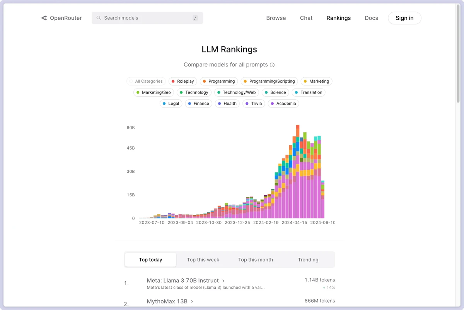The image size is (464, 310).
Task: Toggle the Science category chip
Action: [x=275, y=92]
